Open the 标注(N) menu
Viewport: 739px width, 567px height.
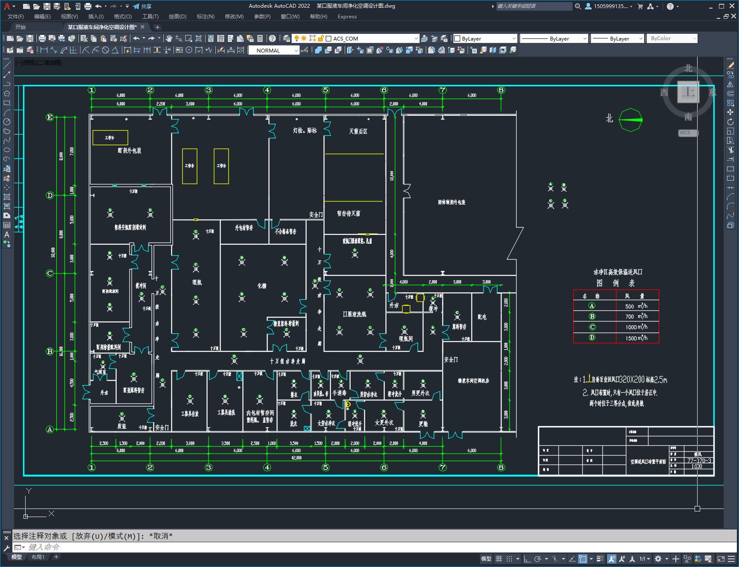coord(205,16)
